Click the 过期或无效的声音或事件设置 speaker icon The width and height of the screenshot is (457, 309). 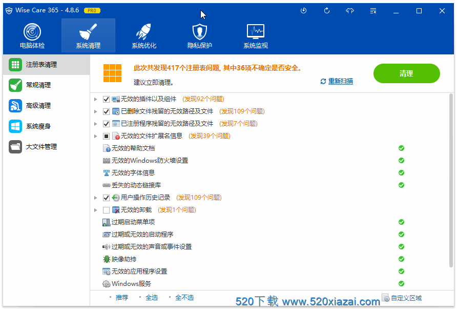pos(107,247)
